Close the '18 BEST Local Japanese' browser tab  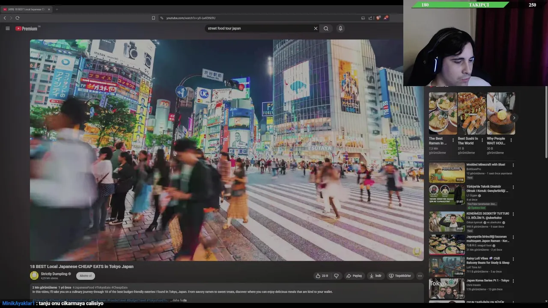pyautogui.click(x=49, y=9)
